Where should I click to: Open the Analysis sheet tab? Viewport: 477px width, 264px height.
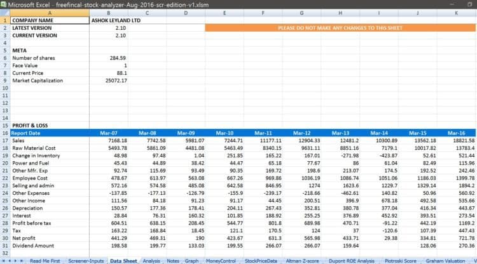coord(151,261)
